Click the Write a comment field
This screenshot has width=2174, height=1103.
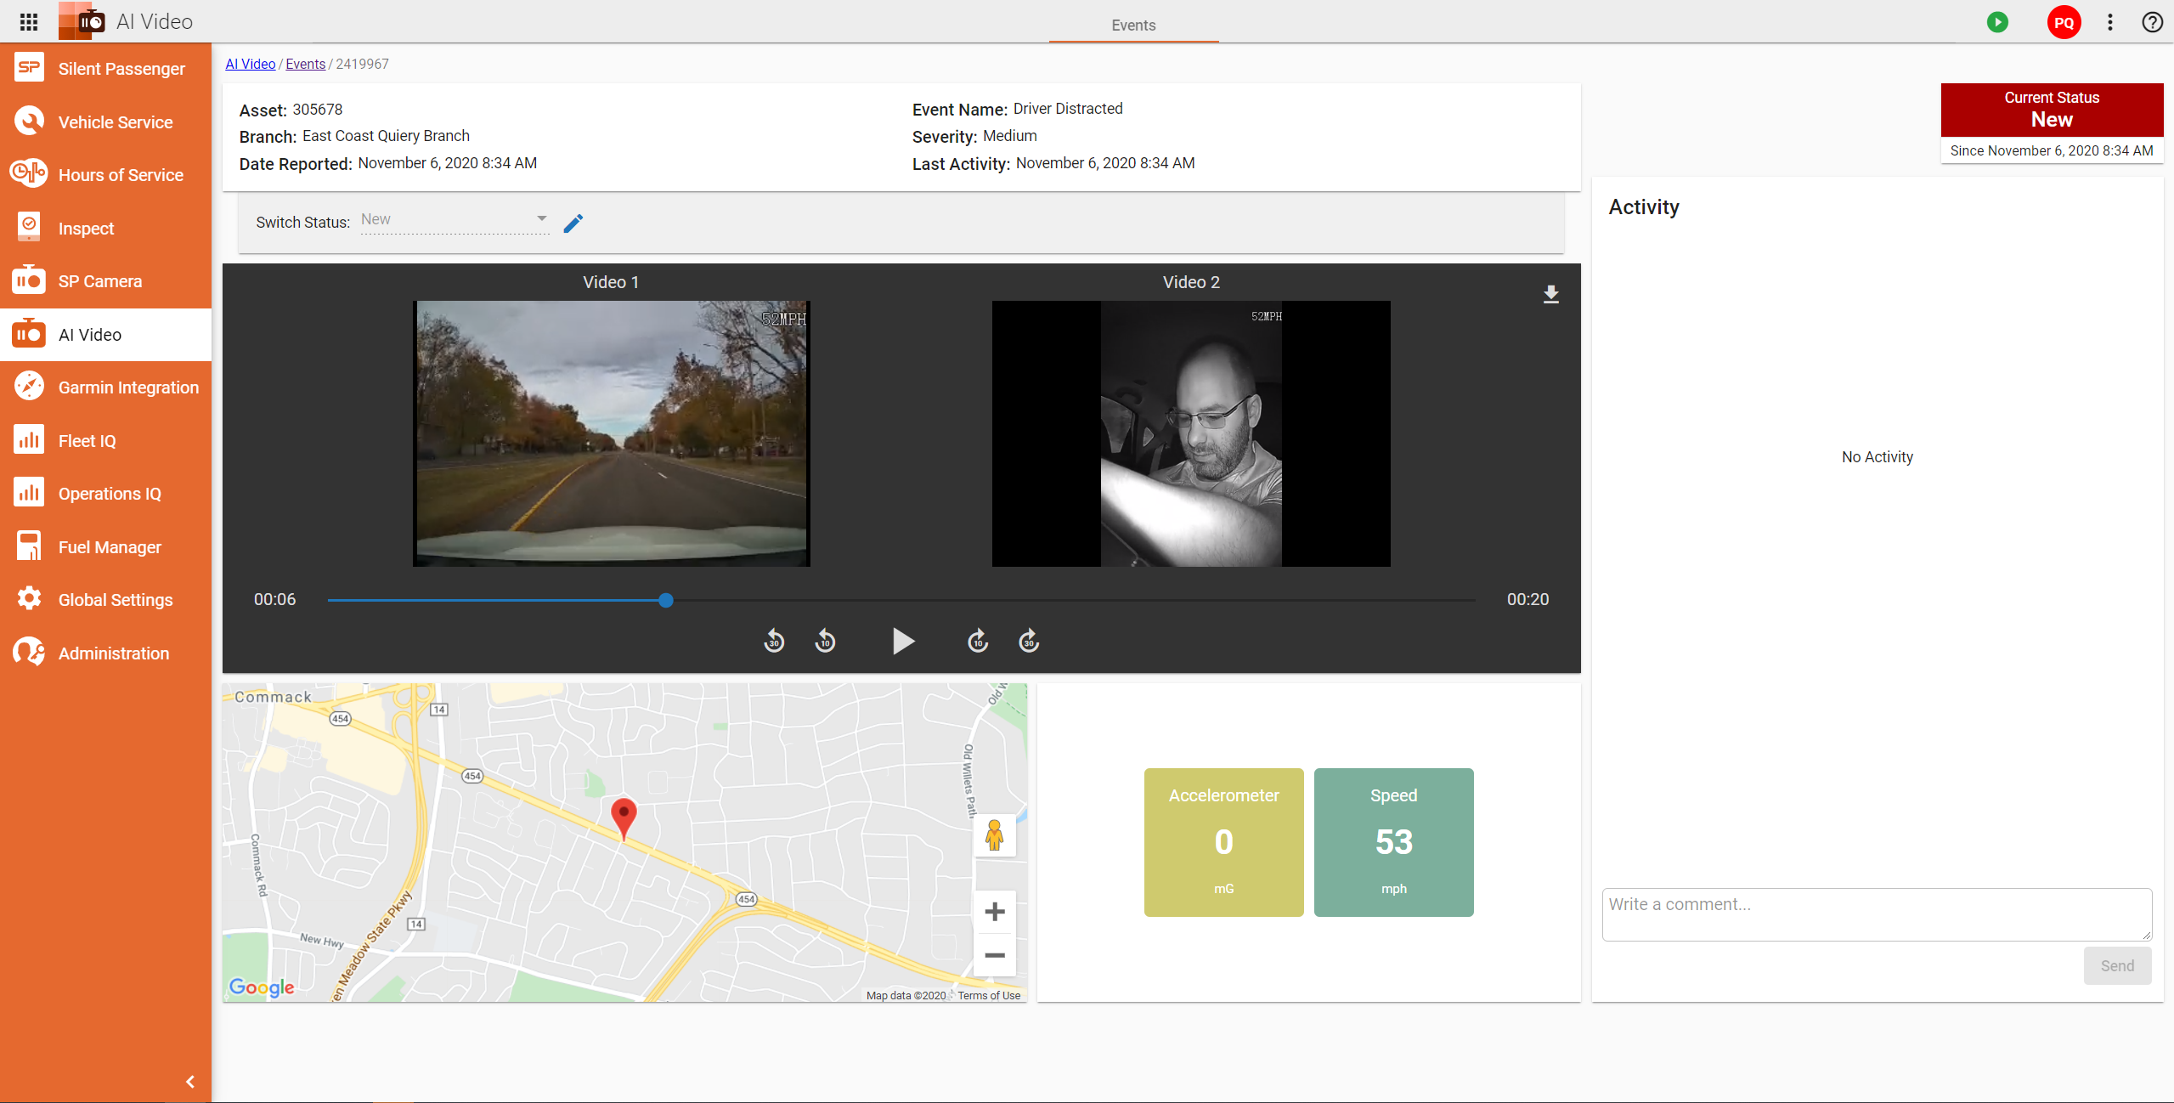pyautogui.click(x=1876, y=914)
